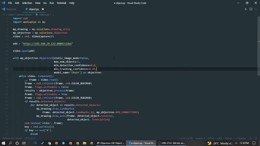
Task: Click 'video.open(add)' code line
Action: [x=24, y=51]
